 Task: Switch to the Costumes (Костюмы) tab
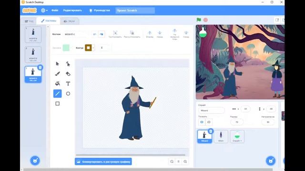coord(49,21)
